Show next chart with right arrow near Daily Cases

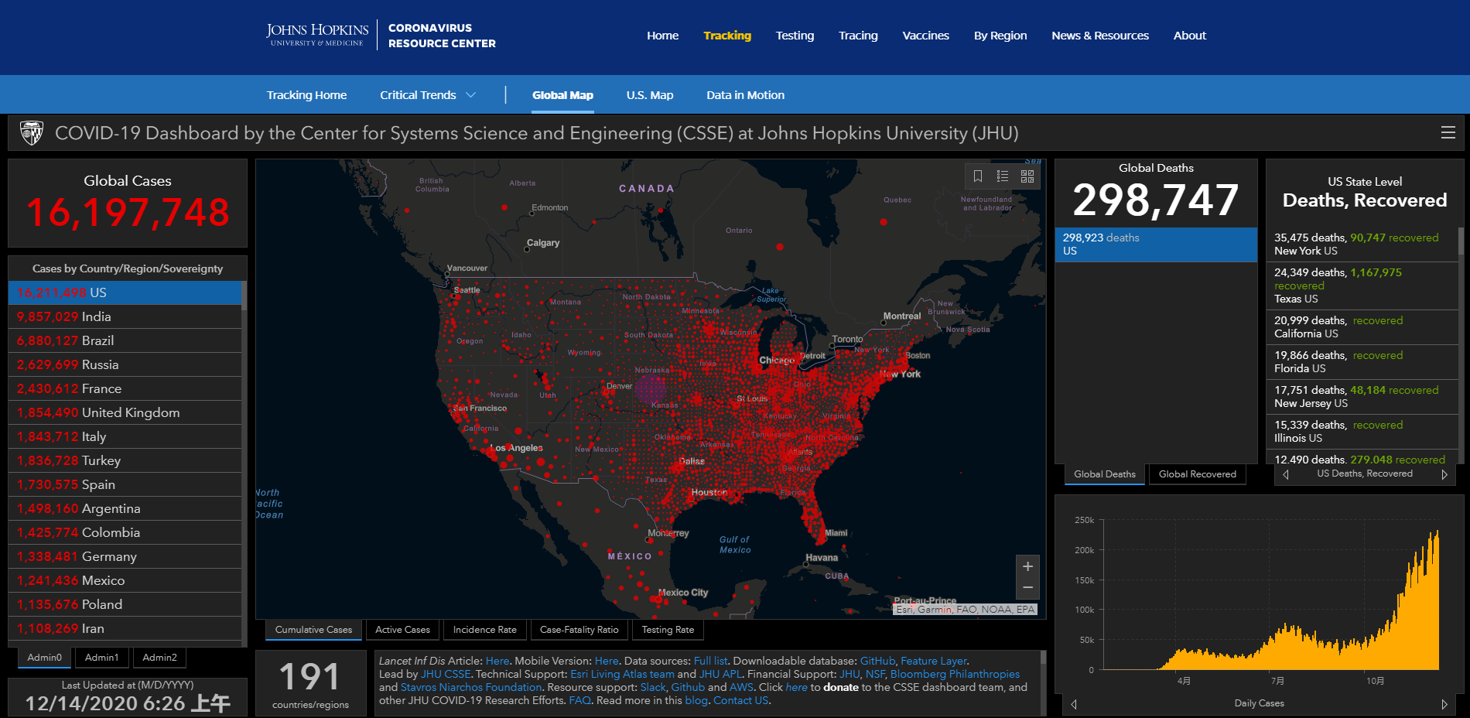click(1444, 704)
